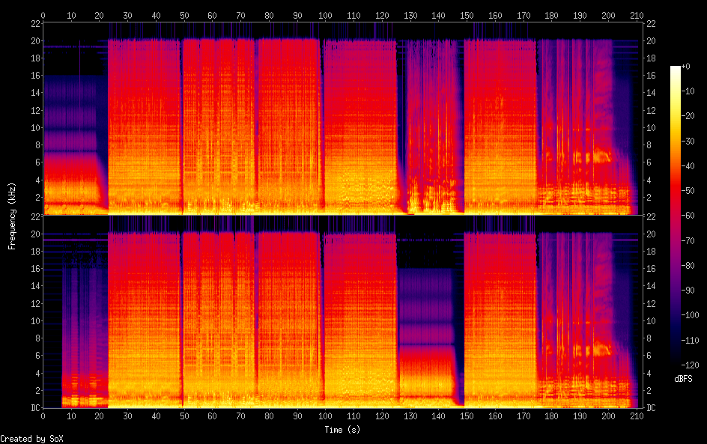This screenshot has height=444, width=707.
Task: Click the '-120' color scale label
Action: 691,365
